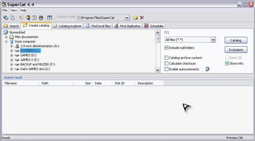Click the SYSTEEM (C:) drive icon
Screen dimensions: 255x141
pos(17,51)
